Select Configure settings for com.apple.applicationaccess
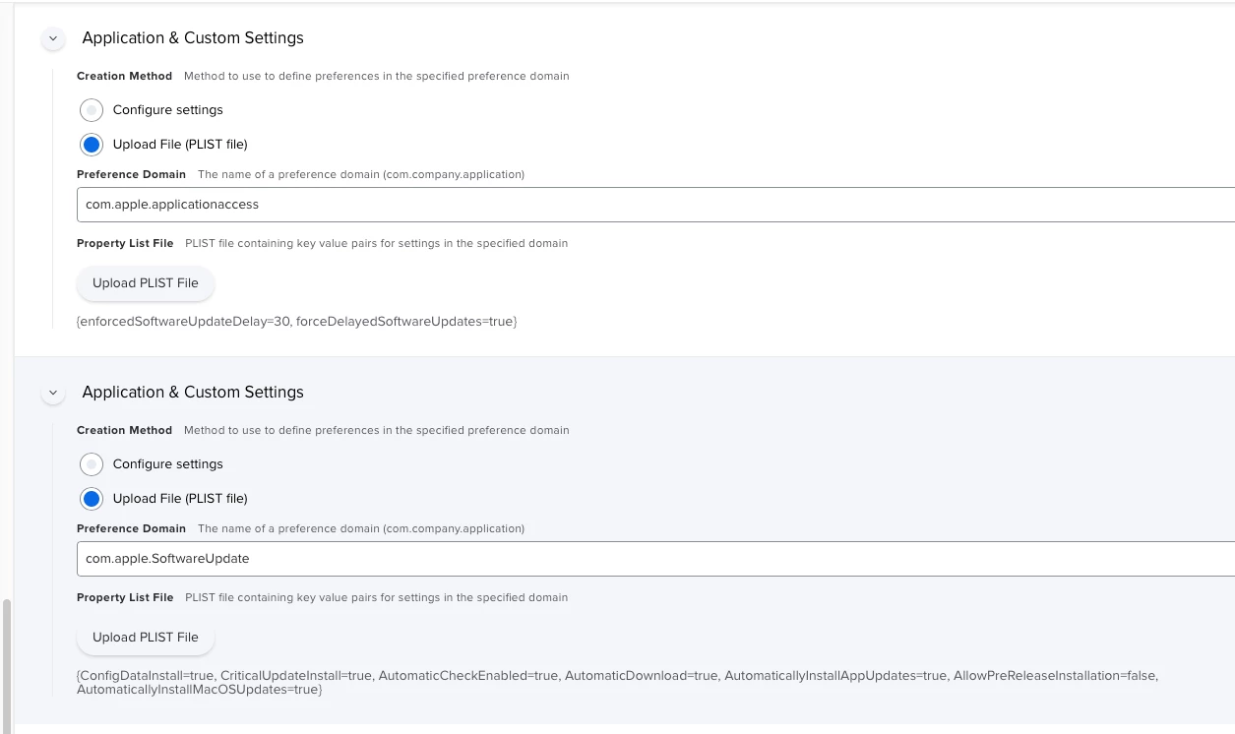 [x=92, y=110]
